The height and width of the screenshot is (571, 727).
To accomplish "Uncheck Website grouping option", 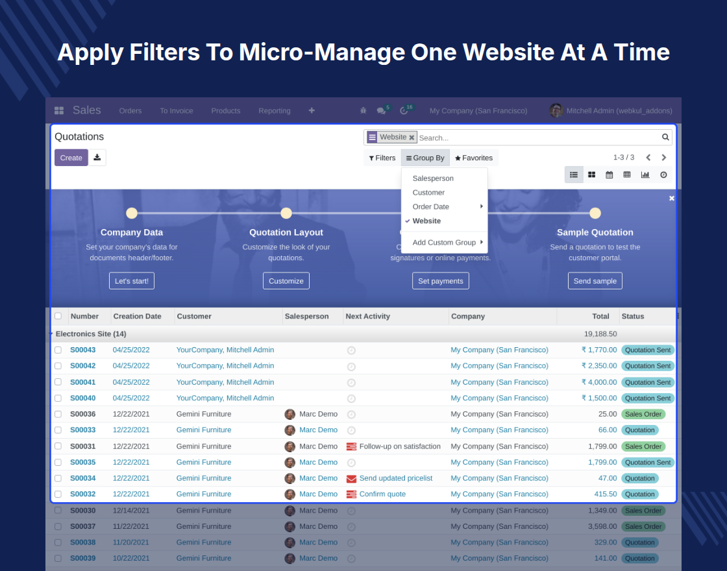I will coord(426,221).
